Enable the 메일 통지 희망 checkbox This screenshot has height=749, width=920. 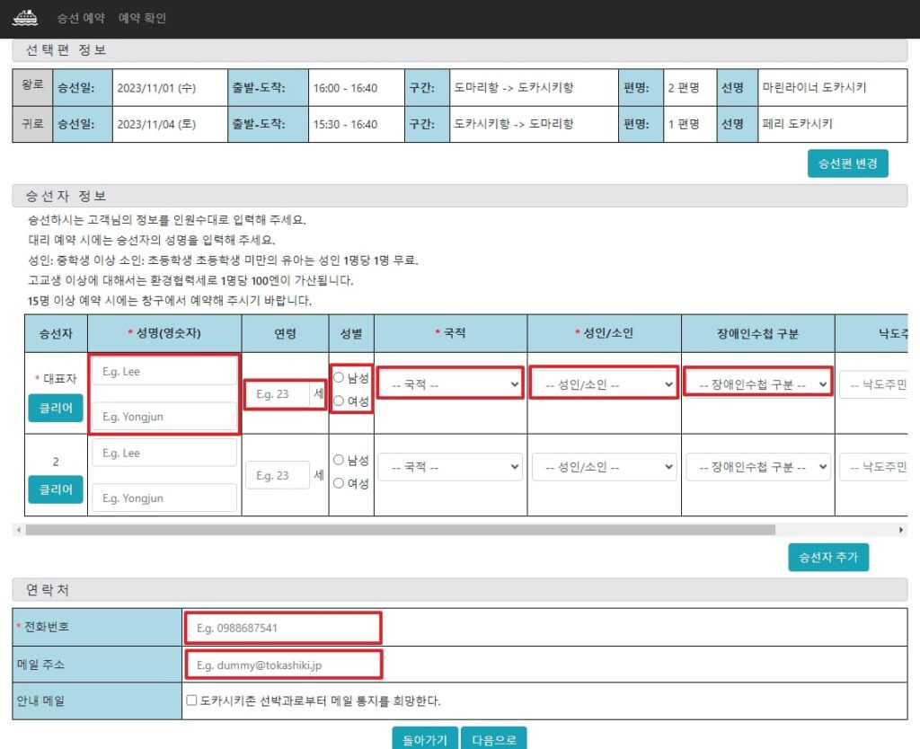click(x=191, y=700)
